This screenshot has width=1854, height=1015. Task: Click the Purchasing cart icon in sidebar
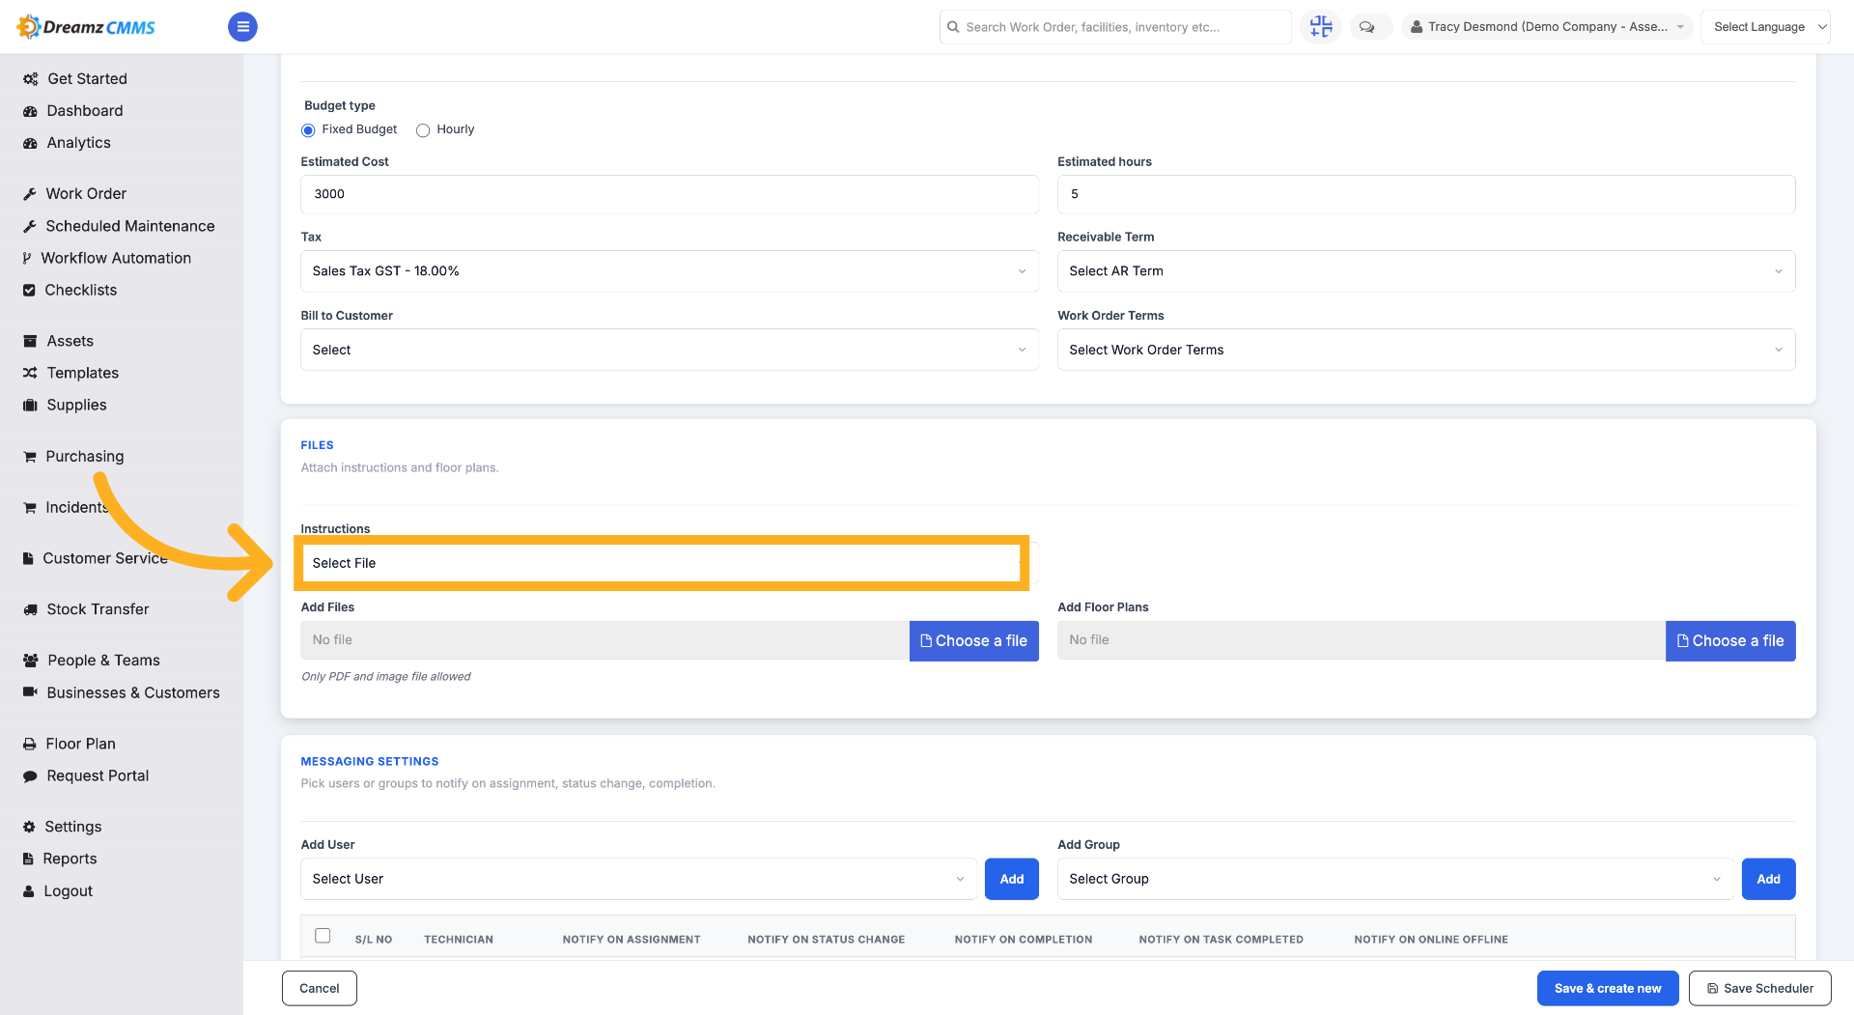pyautogui.click(x=30, y=457)
